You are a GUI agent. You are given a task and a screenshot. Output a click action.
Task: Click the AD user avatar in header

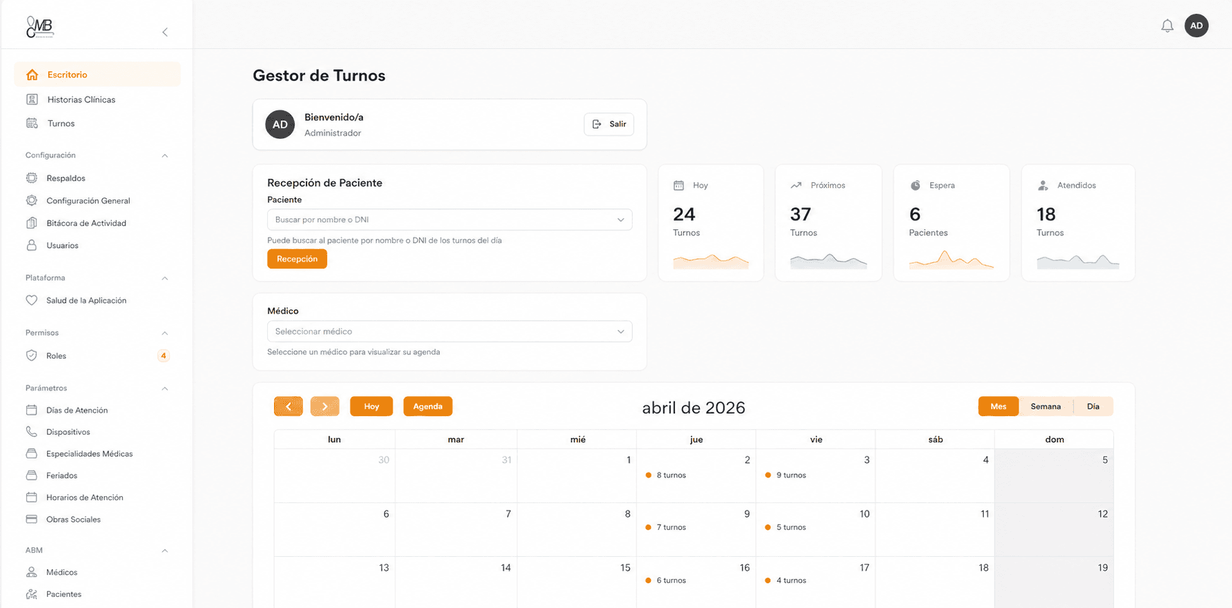click(1196, 26)
